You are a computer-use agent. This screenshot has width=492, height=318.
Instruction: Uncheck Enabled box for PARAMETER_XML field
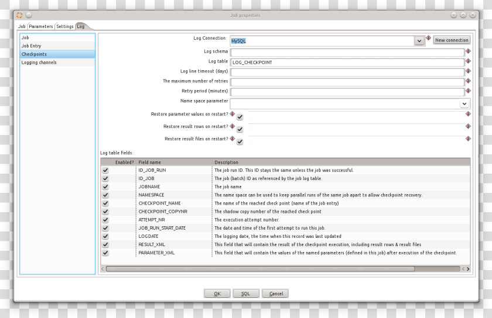pos(105,253)
